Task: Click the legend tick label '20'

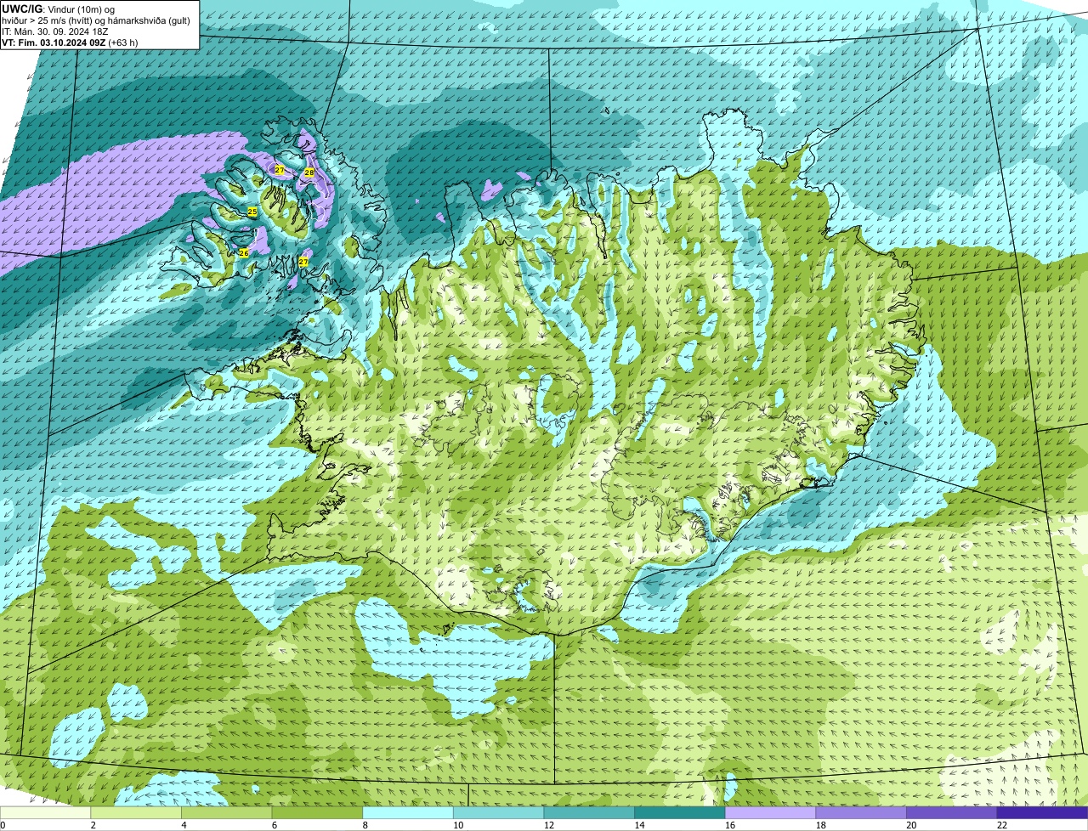Action: tap(911, 825)
